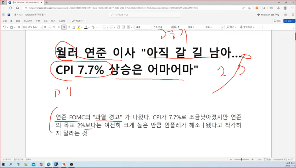Viewport: 296px width, 168px height.
Task: Undo the last action
Action: point(4,27)
